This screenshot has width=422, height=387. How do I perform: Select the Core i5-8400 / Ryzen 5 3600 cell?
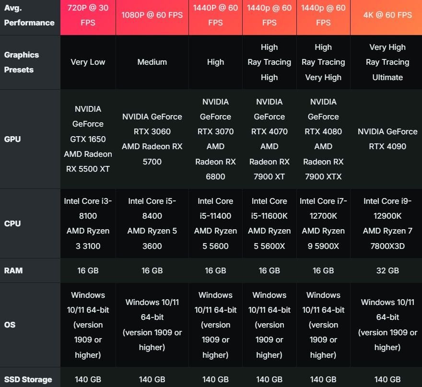pyautogui.click(x=152, y=223)
